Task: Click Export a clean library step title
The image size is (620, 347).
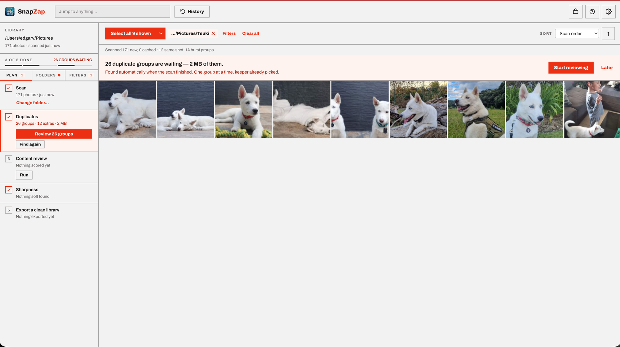Action: click(x=38, y=210)
